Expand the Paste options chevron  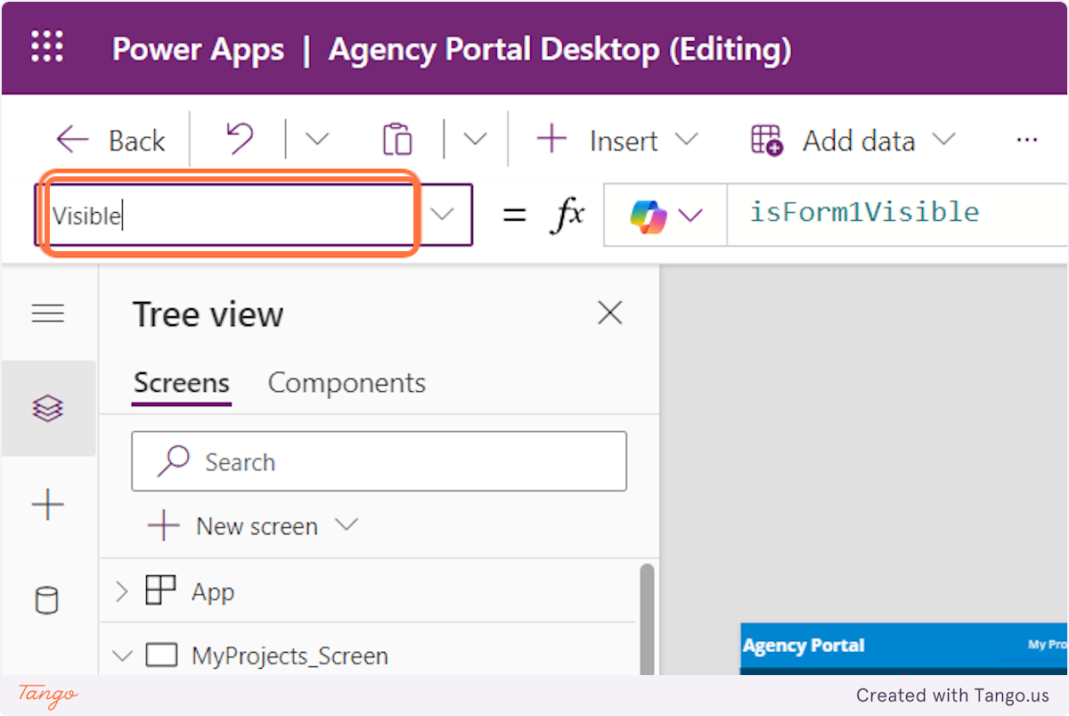[476, 140]
